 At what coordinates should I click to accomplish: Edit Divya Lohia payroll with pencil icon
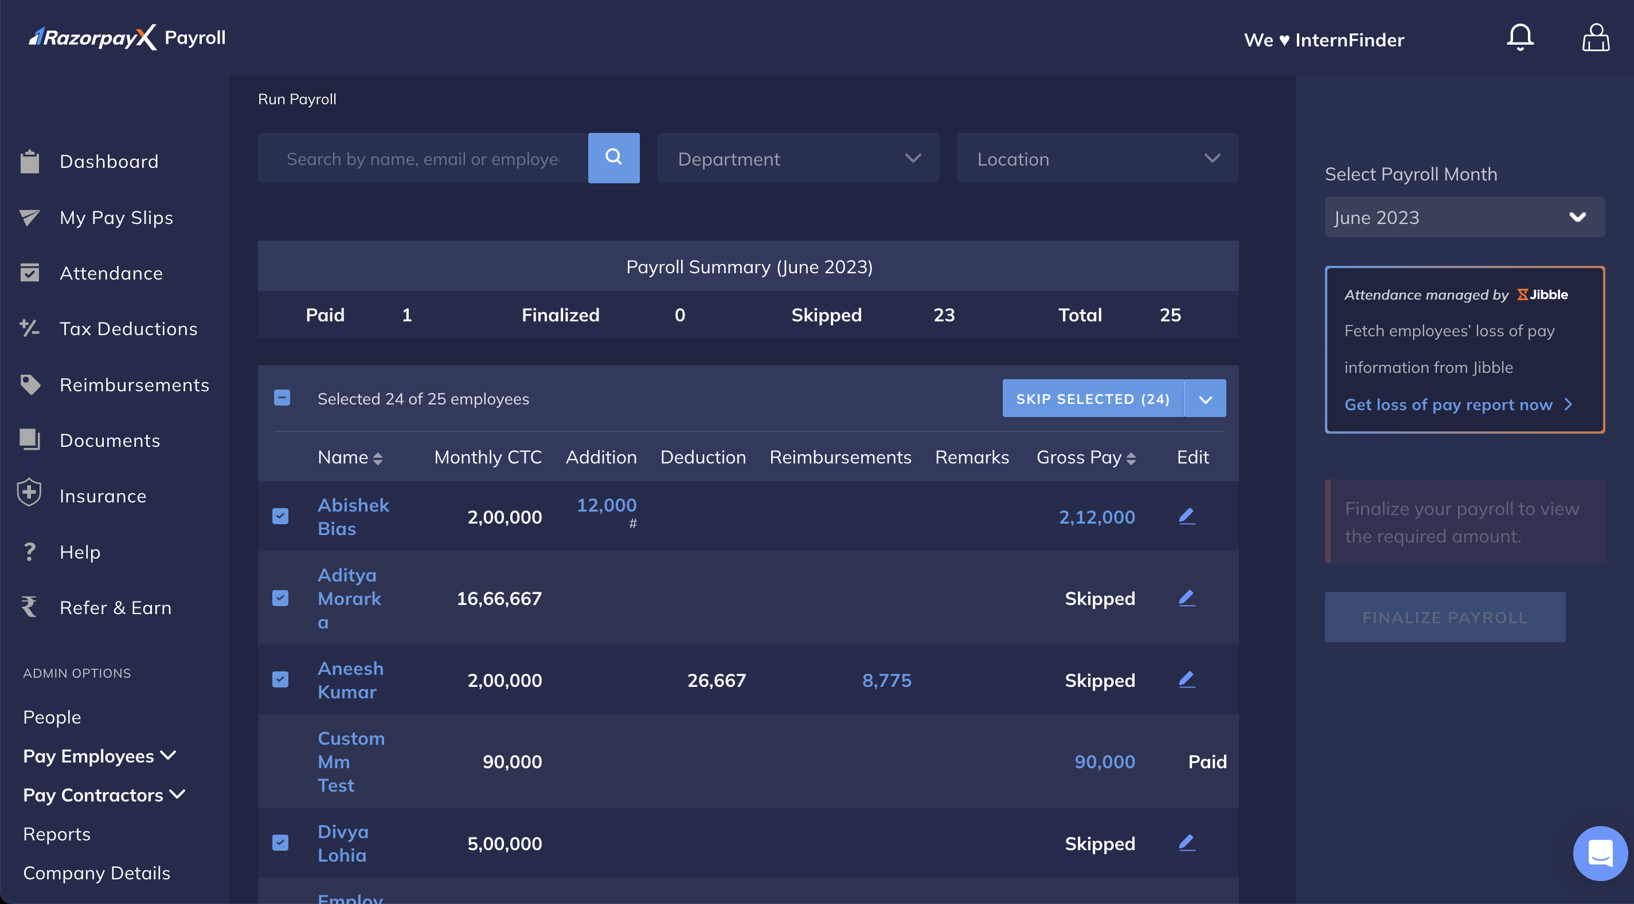click(x=1187, y=843)
